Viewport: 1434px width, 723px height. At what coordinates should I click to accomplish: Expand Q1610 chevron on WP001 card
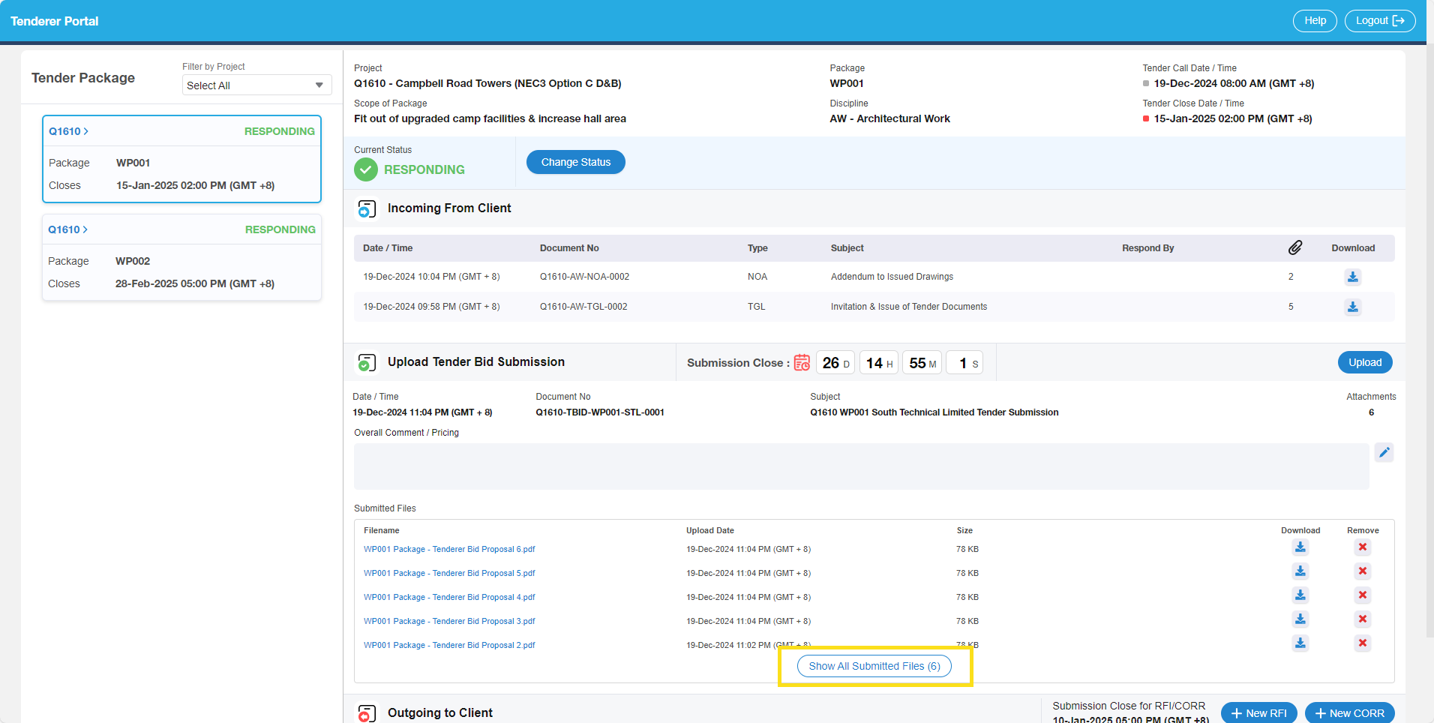tap(85, 131)
